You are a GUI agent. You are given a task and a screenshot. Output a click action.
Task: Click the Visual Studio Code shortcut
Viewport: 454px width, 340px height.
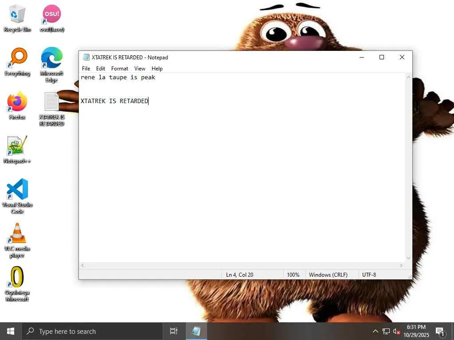click(17, 196)
